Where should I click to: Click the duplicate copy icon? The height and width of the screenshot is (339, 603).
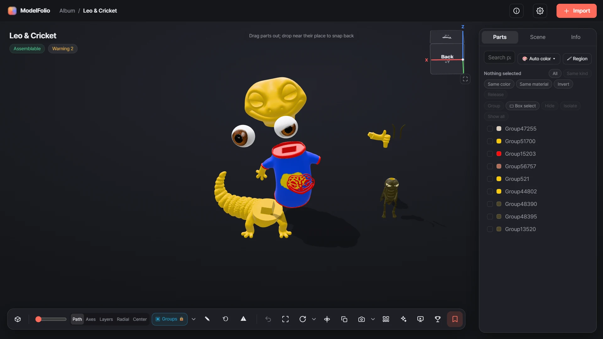tap(344, 319)
